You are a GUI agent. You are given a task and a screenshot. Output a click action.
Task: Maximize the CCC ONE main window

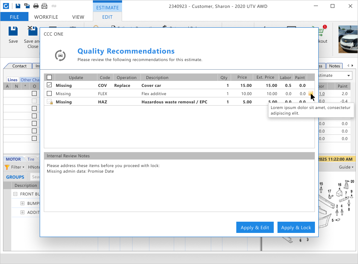click(333, 6)
